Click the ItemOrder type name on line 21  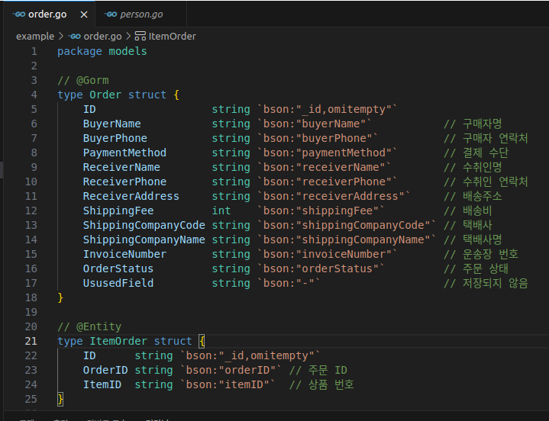[x=118, y=341]
